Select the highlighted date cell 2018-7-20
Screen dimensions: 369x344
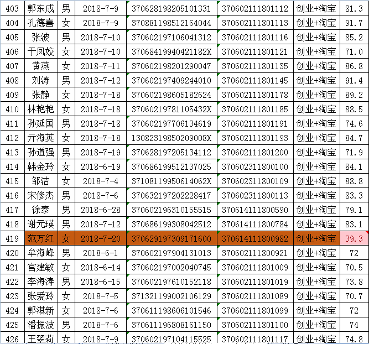click(x=101, y=238)
